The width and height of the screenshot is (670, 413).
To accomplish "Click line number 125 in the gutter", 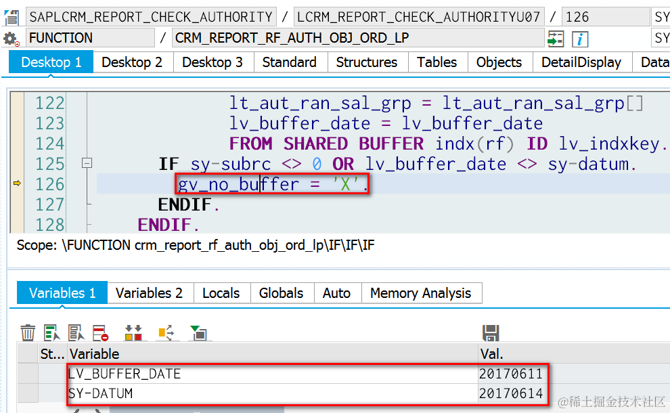I will point(49,164).
